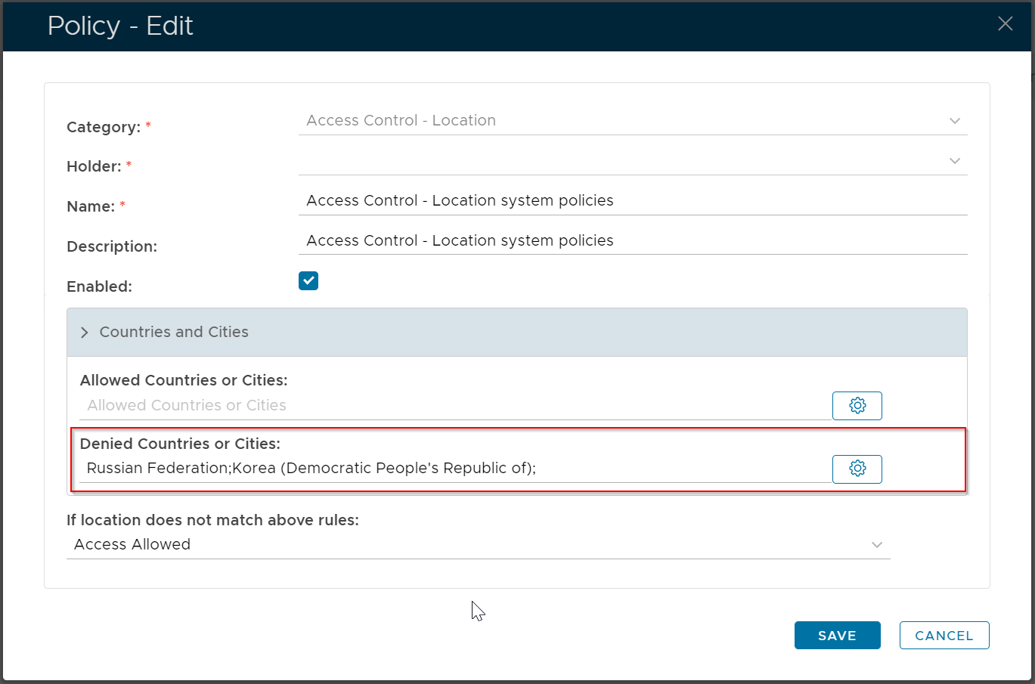Viewport: 1035px width, 684px height.
Task: Click the Enabled label
Action: tap(99, 287)
